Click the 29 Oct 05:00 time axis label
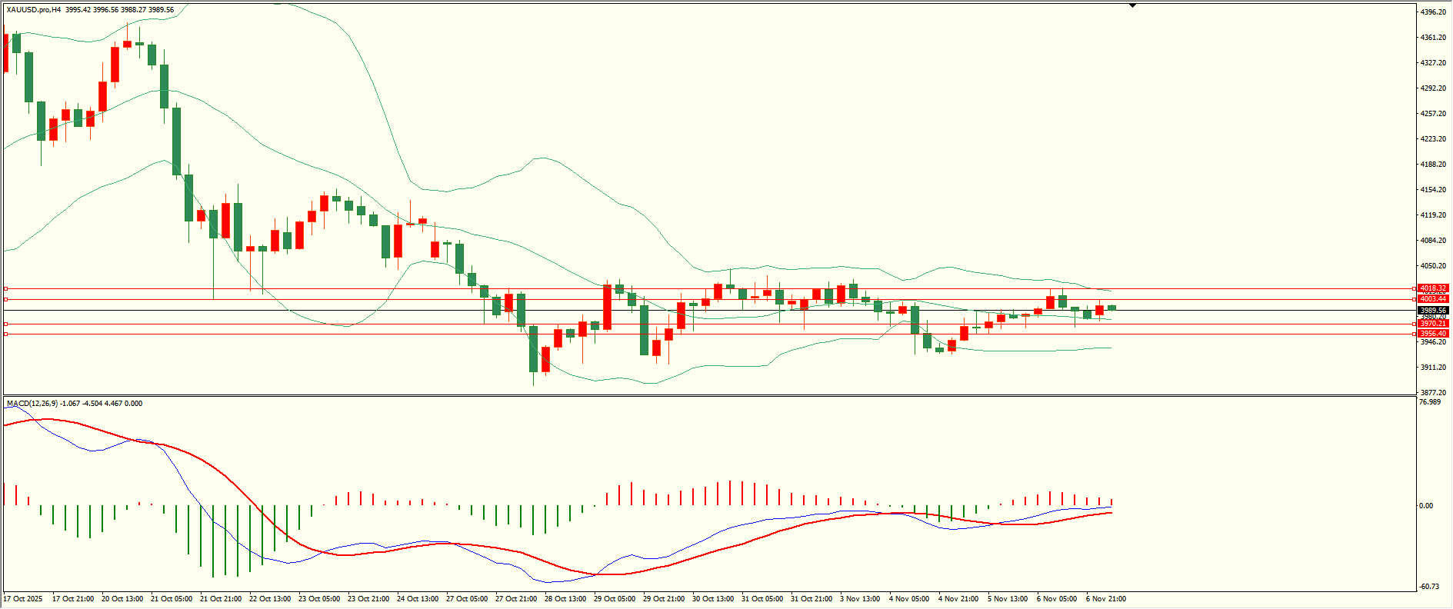The image size is (1453, 609). 614,599
